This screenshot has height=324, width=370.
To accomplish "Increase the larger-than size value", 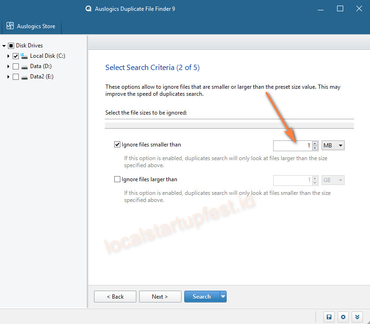I will (315, 178).
